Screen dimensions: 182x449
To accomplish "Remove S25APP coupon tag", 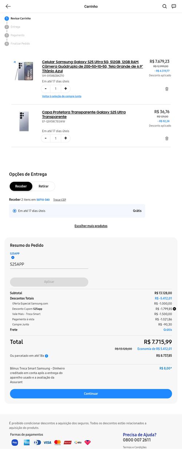I will tap(13, 257).
